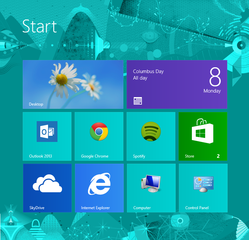The height and width of the screenshot is (240, 249).
Task: Click the Desktop label text
Action: (x=36, y=104)
